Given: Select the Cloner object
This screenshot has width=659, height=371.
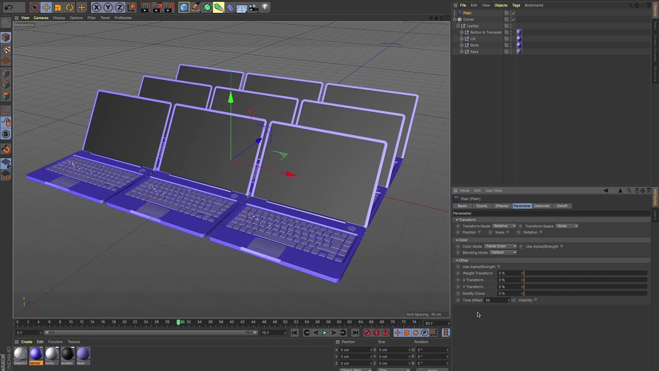Looking at the screenshot, I should click(x=469, y=20).
